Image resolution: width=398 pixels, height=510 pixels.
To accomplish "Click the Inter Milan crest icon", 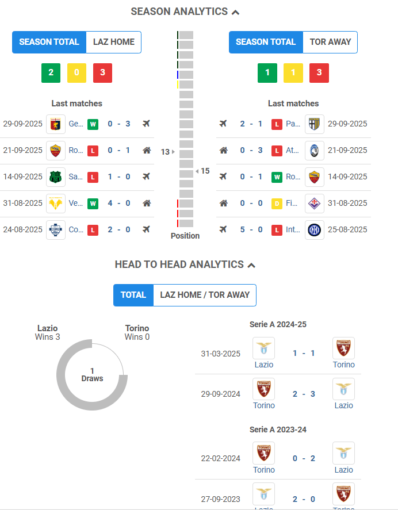I will pos(315,229).
